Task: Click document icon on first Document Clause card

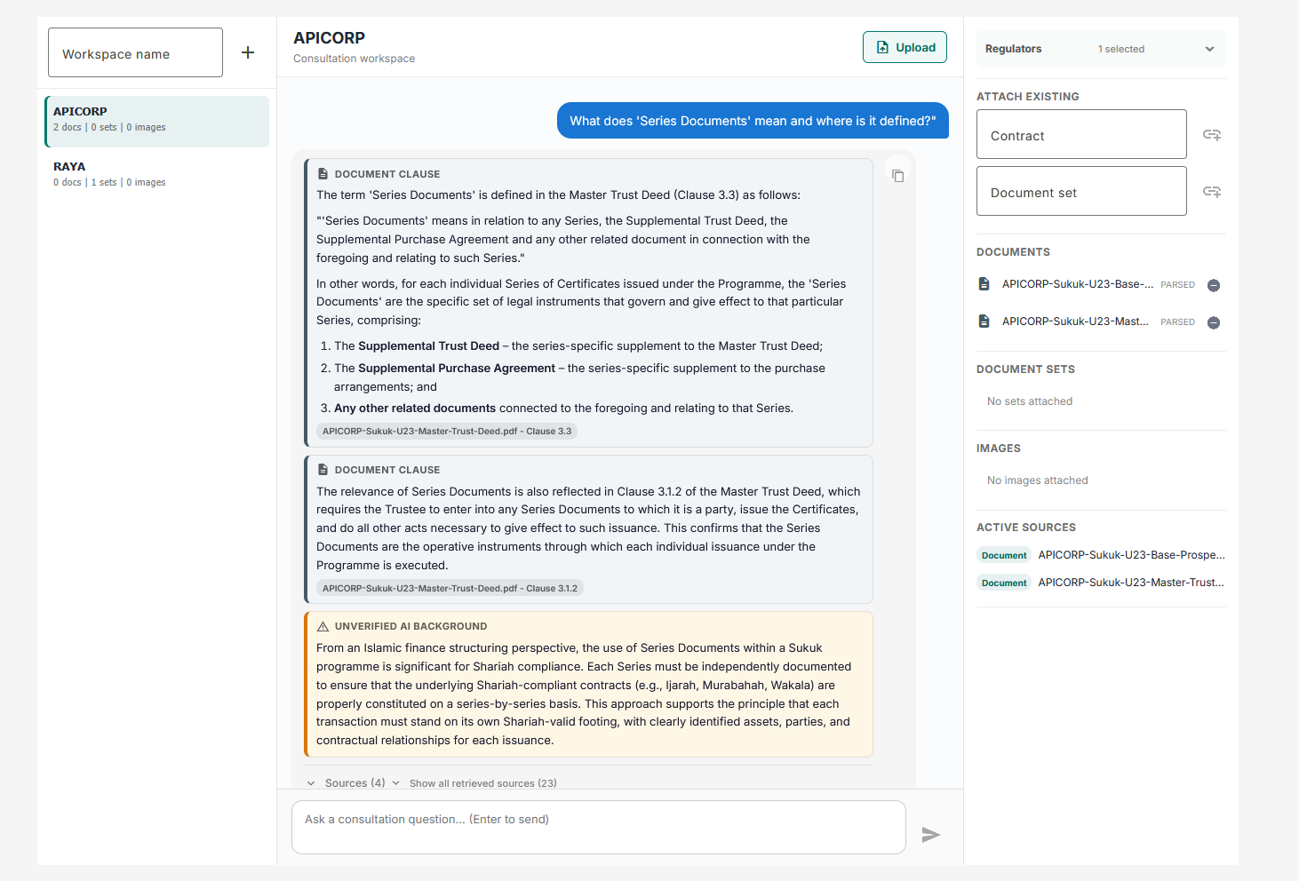Action: [323, 174]
